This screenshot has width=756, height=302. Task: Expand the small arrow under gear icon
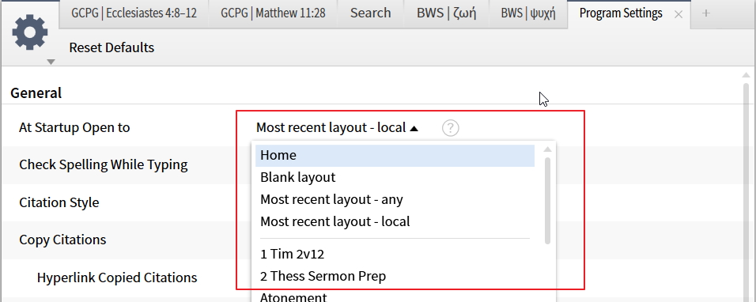point(51,62)
